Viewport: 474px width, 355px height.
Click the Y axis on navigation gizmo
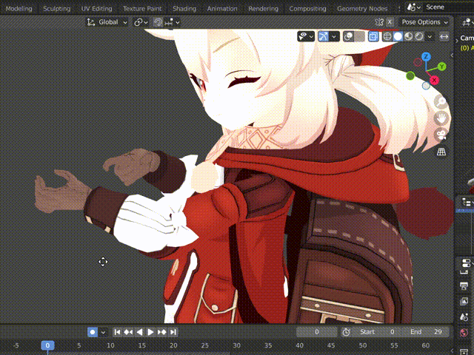[x=441, y=67]
